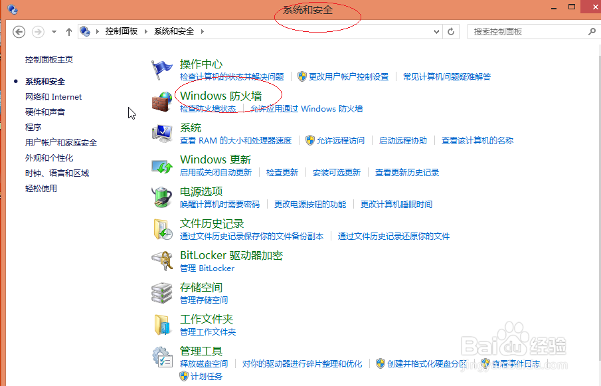This screenshot has width=601, height=386.
Task: Click 对你的驱动器进行碎片整理和优化 link
Action: 302,363
